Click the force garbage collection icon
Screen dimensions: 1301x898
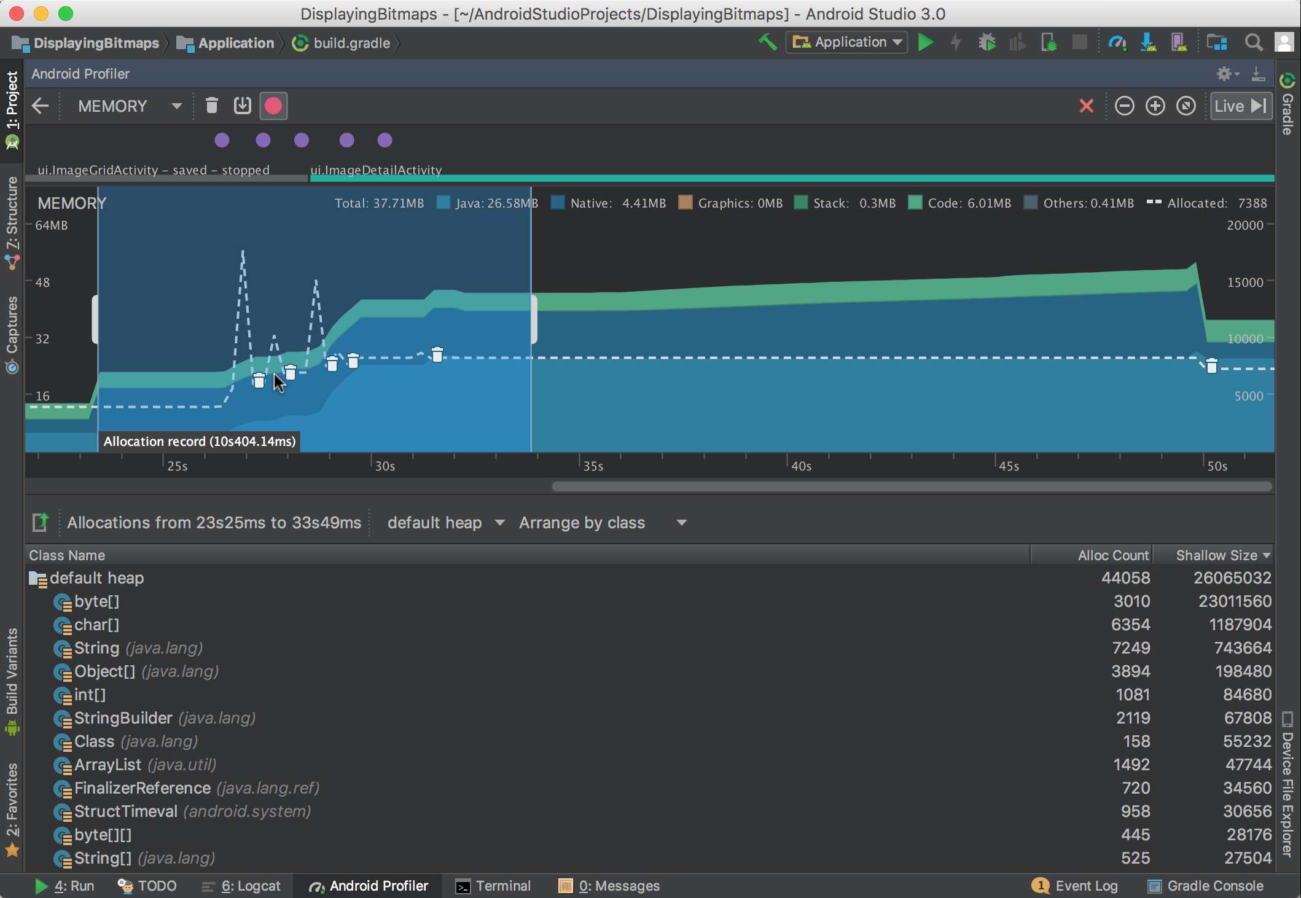tap(211, 106)
